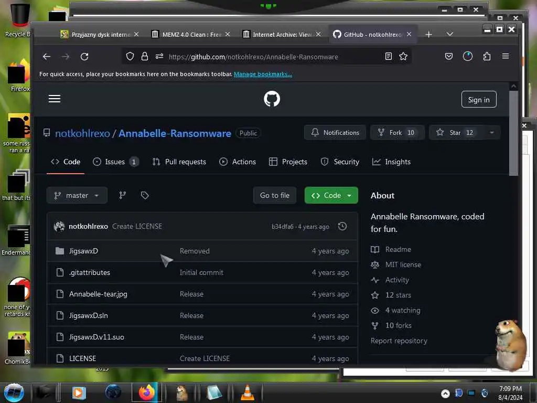Open commit history clock icon
This screenshot has height=403, width=537.
[342, 226]
